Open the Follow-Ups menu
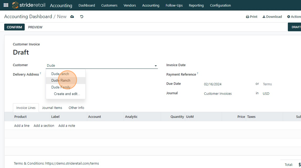The width and height of the screenshot is (301, 168). (x=174, y=5)
